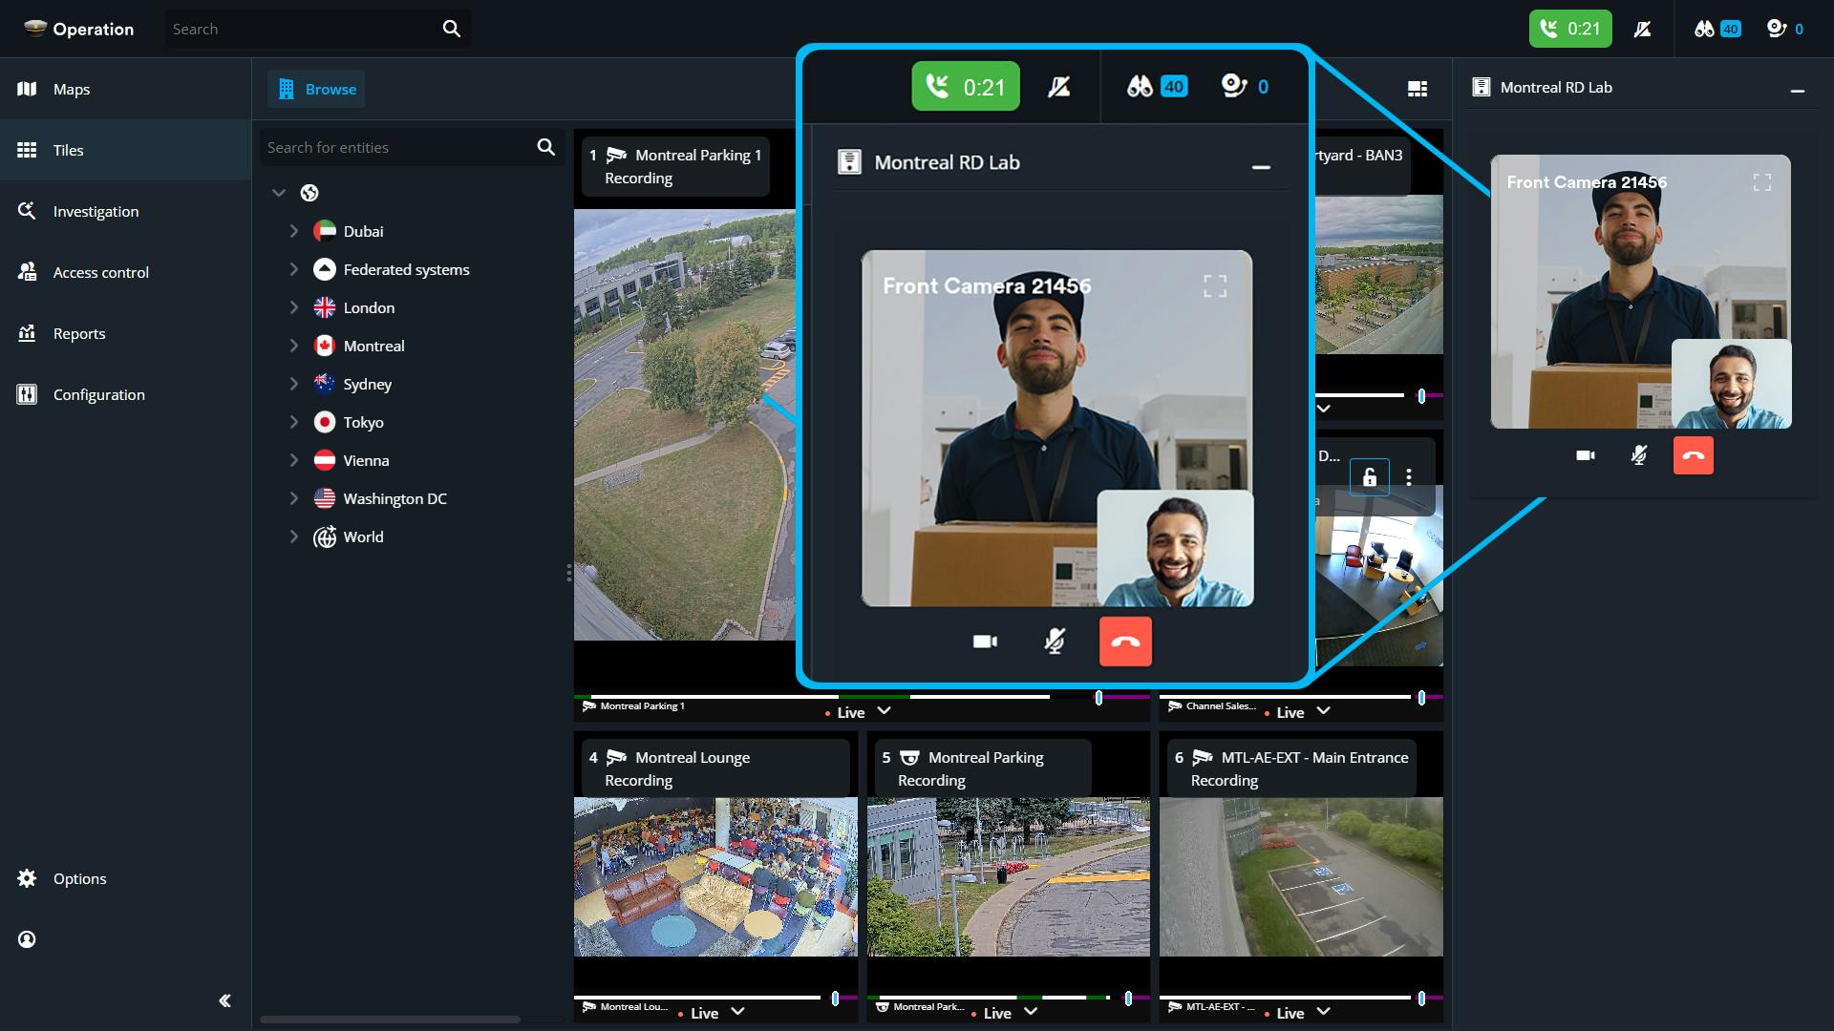Switch to the Browse tab

point(315,88)
